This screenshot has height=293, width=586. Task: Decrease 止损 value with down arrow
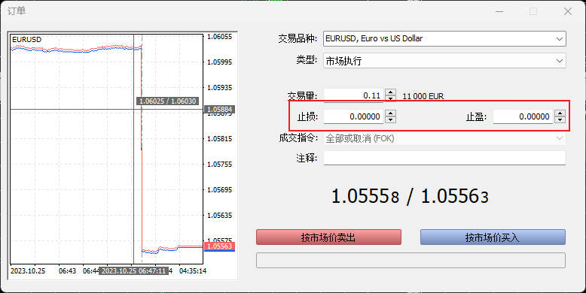(391, 120)
